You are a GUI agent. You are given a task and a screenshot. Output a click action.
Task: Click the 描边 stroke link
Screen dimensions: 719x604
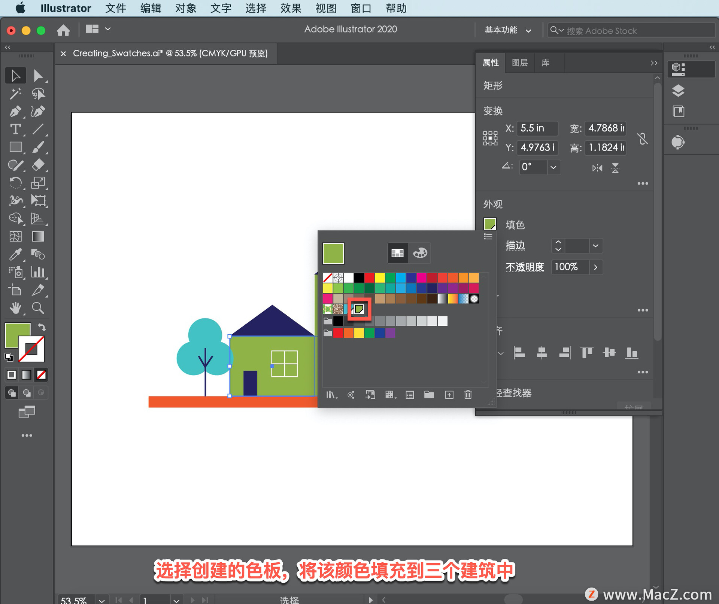point(515,245)
